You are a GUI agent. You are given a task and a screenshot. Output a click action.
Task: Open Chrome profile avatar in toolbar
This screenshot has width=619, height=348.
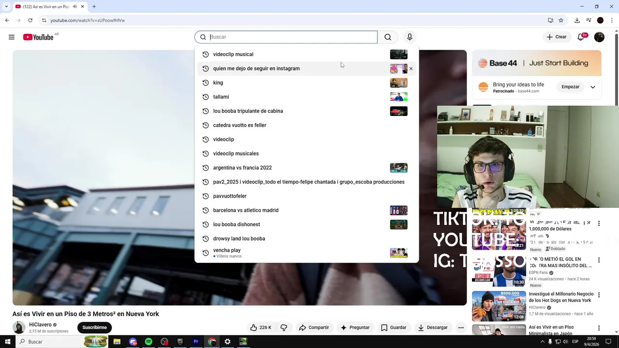click(600, 20)
